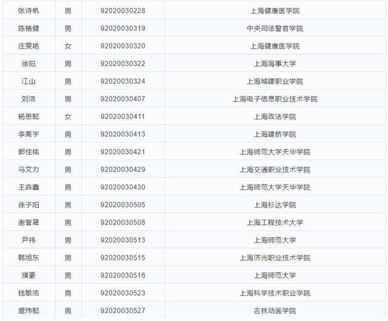Click 上海师范大学 in row 92020030513
This screenshot has width=388, height=321.
point(275,240)
